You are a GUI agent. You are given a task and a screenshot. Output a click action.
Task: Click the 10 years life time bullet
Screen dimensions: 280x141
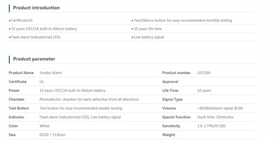click(x=148, y=29)
